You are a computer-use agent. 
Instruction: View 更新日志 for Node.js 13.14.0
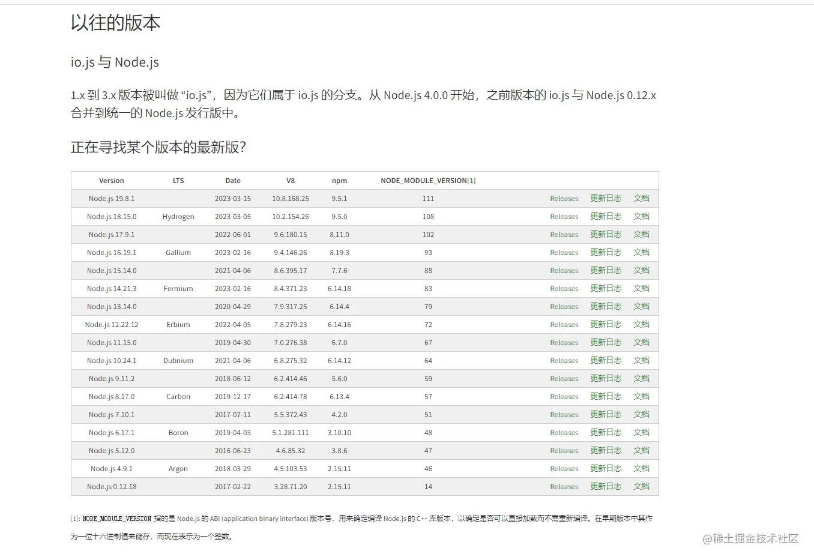606,307
